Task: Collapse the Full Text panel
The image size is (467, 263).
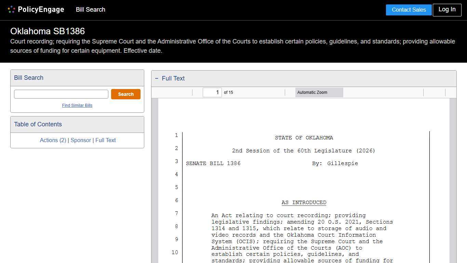Action: coord(157,78)
